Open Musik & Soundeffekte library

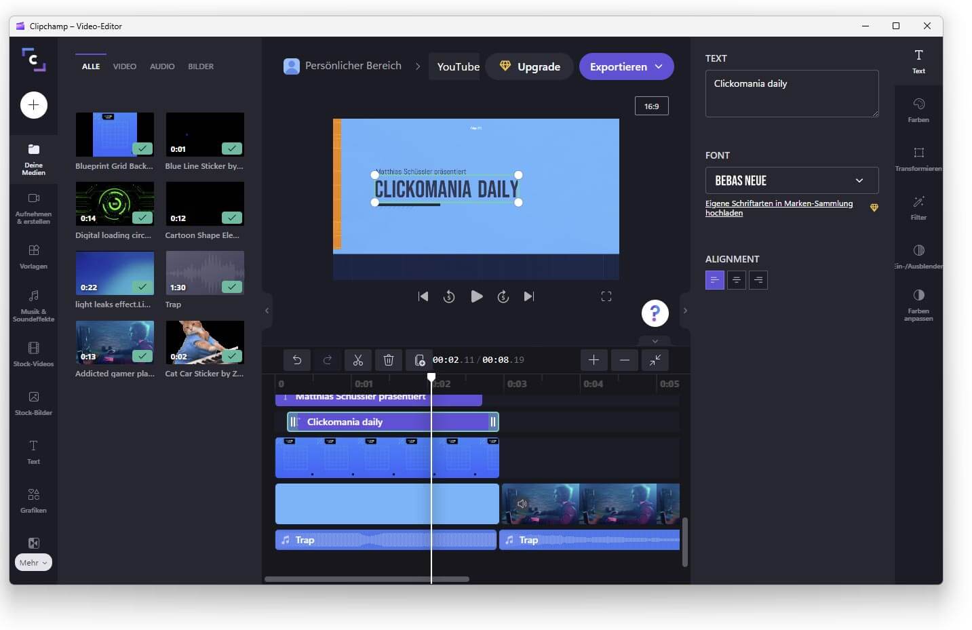pos(33,305)
